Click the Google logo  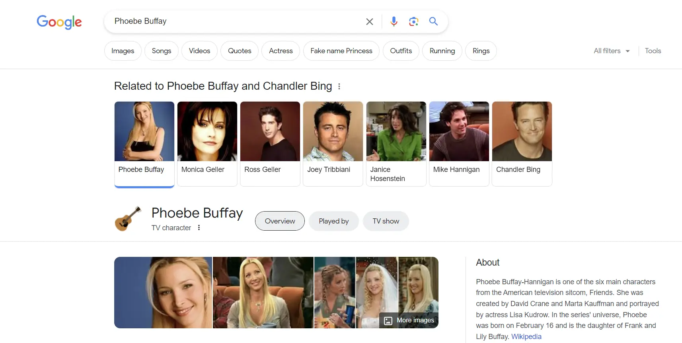59,22
